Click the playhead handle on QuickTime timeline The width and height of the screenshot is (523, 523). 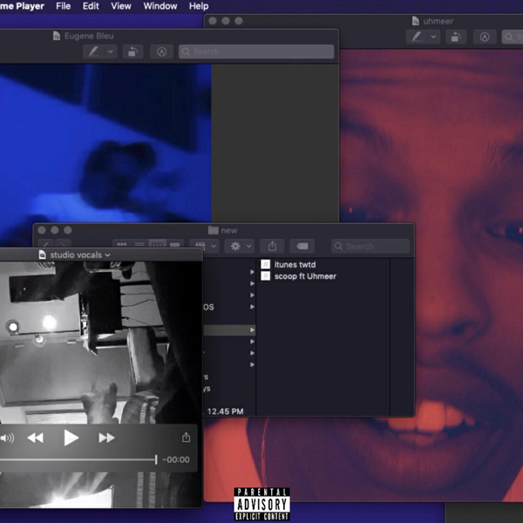(x=156, y=459)
